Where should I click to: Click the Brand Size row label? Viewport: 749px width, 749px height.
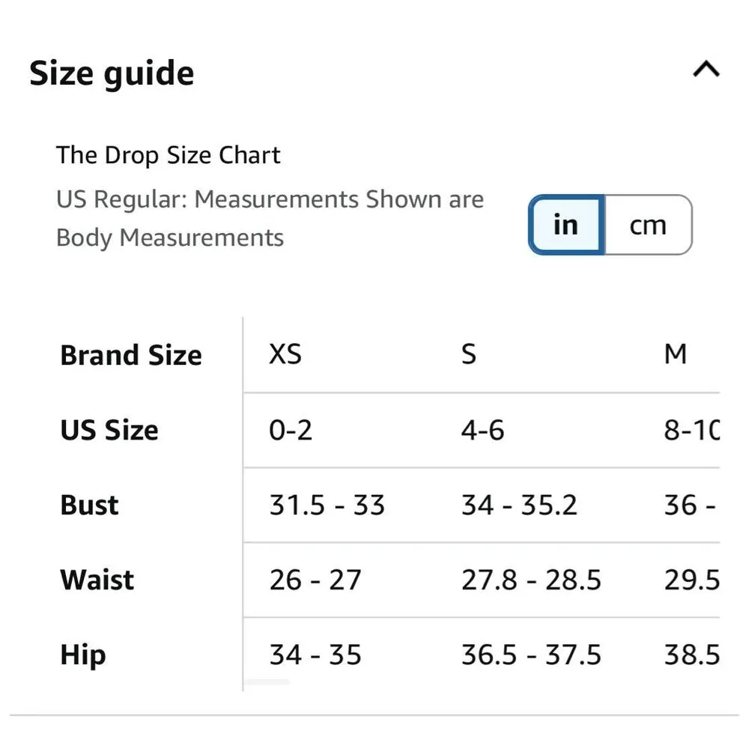tap(131, 354)
